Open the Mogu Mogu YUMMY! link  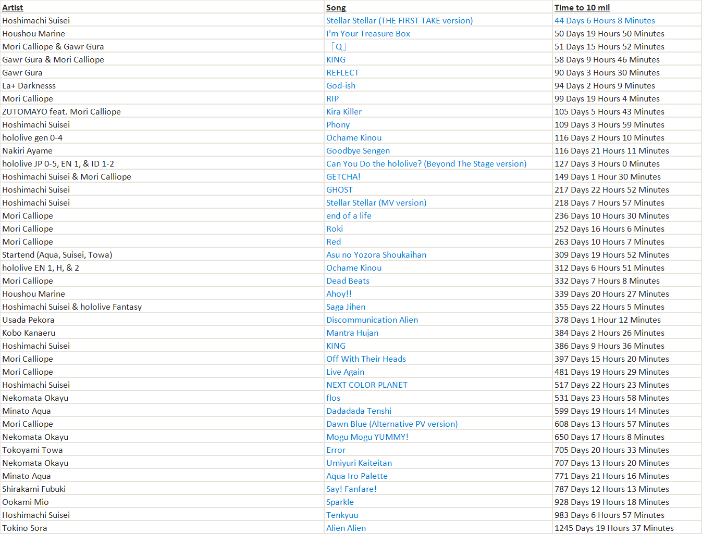pyautogui.click(x=367, y=437)
